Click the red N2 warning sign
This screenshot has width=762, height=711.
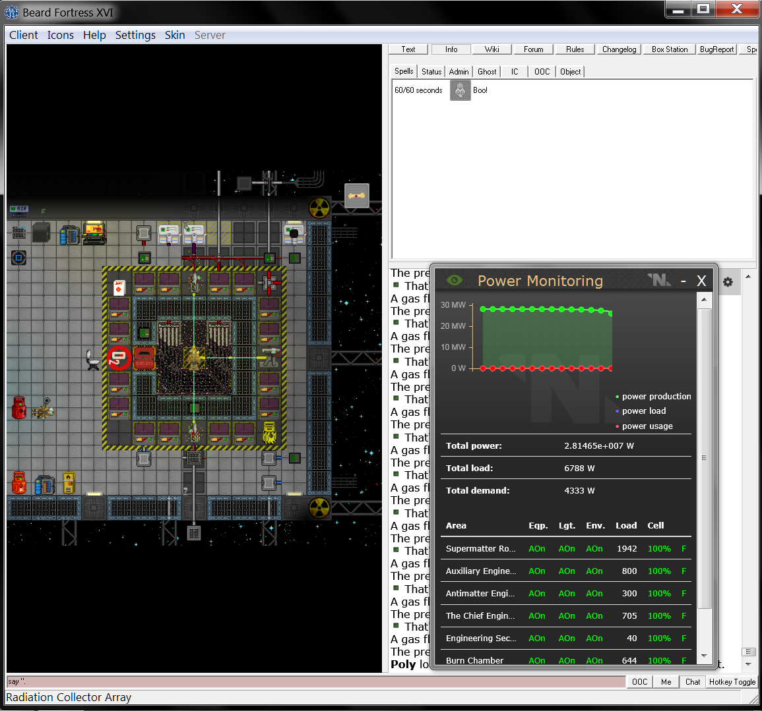[x=119, y=358]
